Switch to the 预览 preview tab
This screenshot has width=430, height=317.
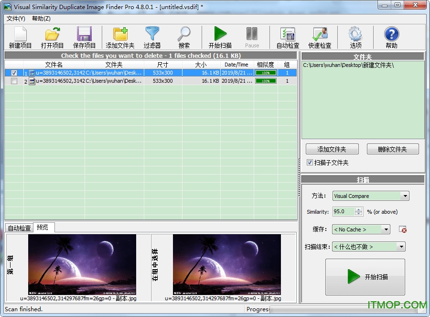(43, 228)
